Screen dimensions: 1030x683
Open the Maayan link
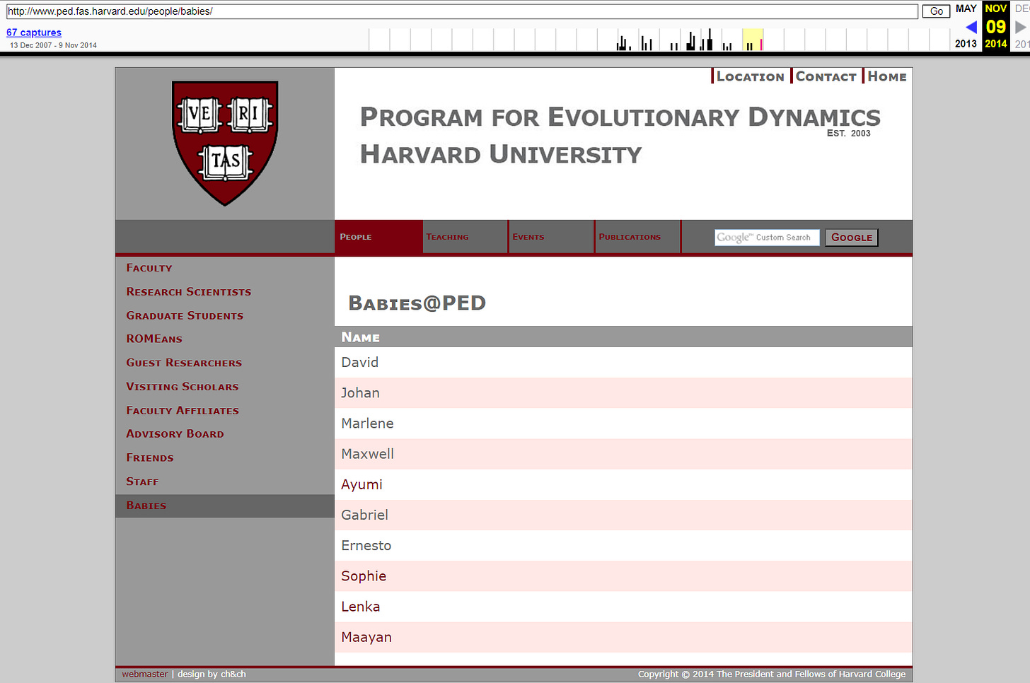(366, 638)
